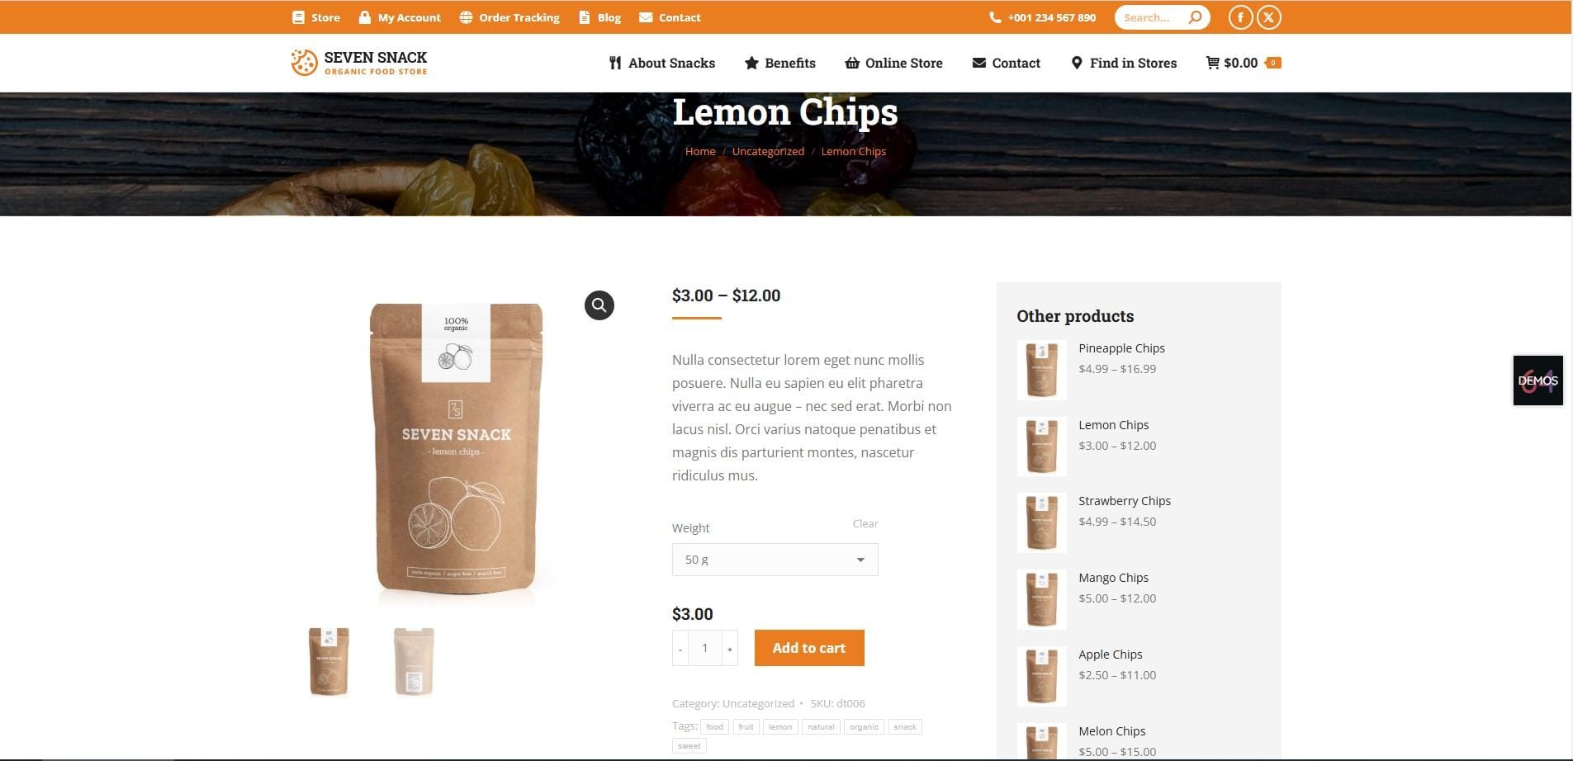Focus the Search input field

coord(1149,17)
